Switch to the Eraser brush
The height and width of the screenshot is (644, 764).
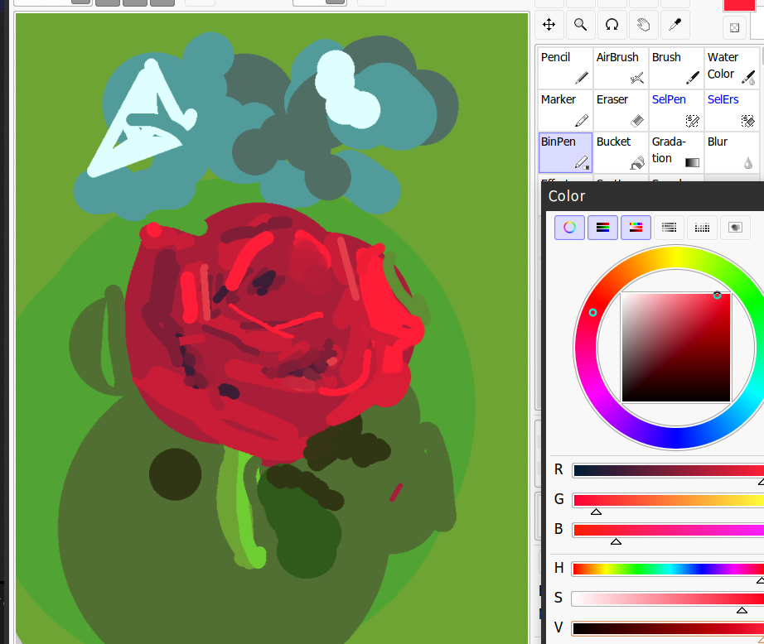point(621,110)
